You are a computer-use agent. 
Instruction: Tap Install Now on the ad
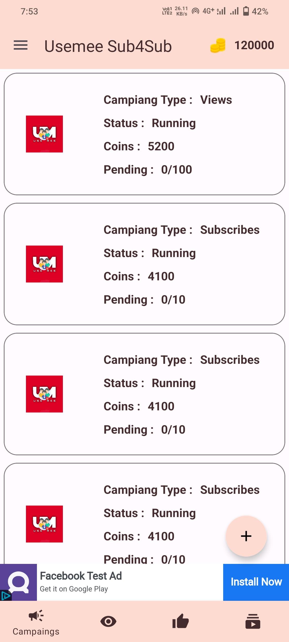256,582
